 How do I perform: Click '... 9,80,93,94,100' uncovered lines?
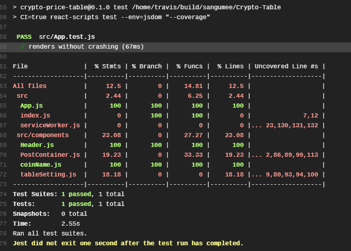[x=285, y=174]
